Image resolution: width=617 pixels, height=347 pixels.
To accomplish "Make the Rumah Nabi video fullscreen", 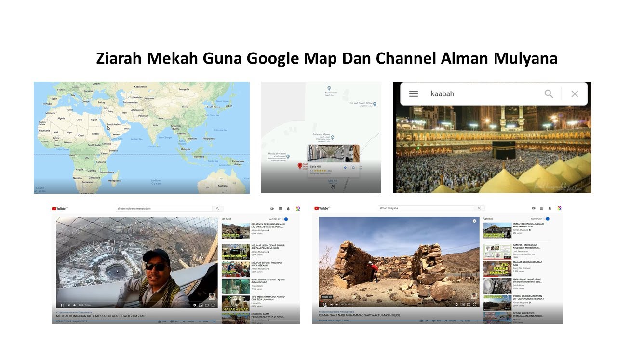I will coord(474,305).
